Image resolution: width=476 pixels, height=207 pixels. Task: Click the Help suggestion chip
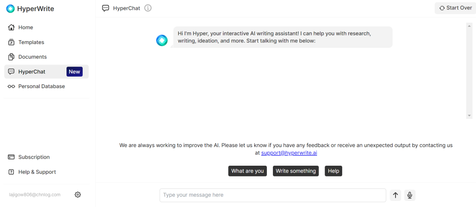pyautogui.click(x=333, y=171)
